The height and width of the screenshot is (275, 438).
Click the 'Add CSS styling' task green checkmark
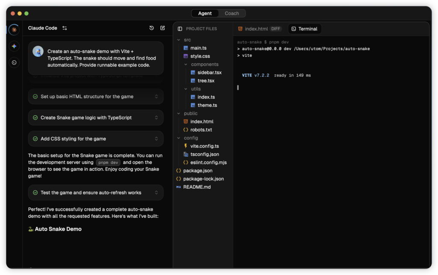(x=35, y=139)
